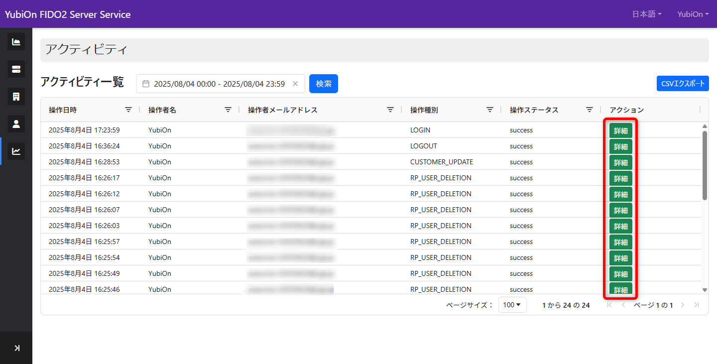Image resolution: width=717 pixels, height=364 pixels.
Task: Open the activity line-chart icon in sidebar
Action: click(x=16, y=151)
